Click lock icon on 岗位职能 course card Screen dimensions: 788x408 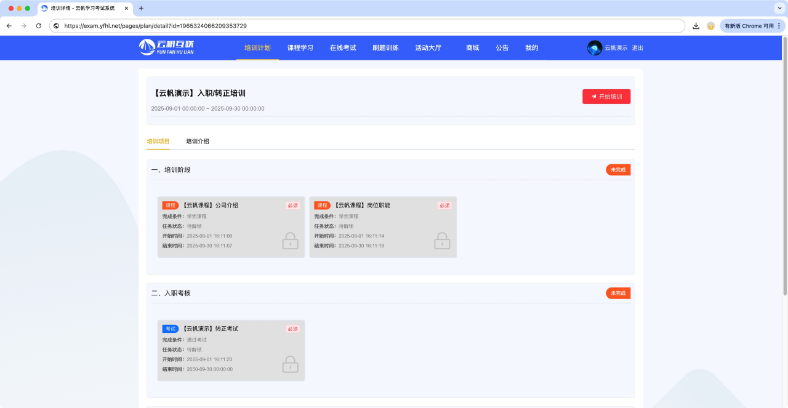tap(442, 241)
